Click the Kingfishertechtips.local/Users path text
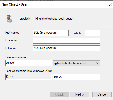 54,19
